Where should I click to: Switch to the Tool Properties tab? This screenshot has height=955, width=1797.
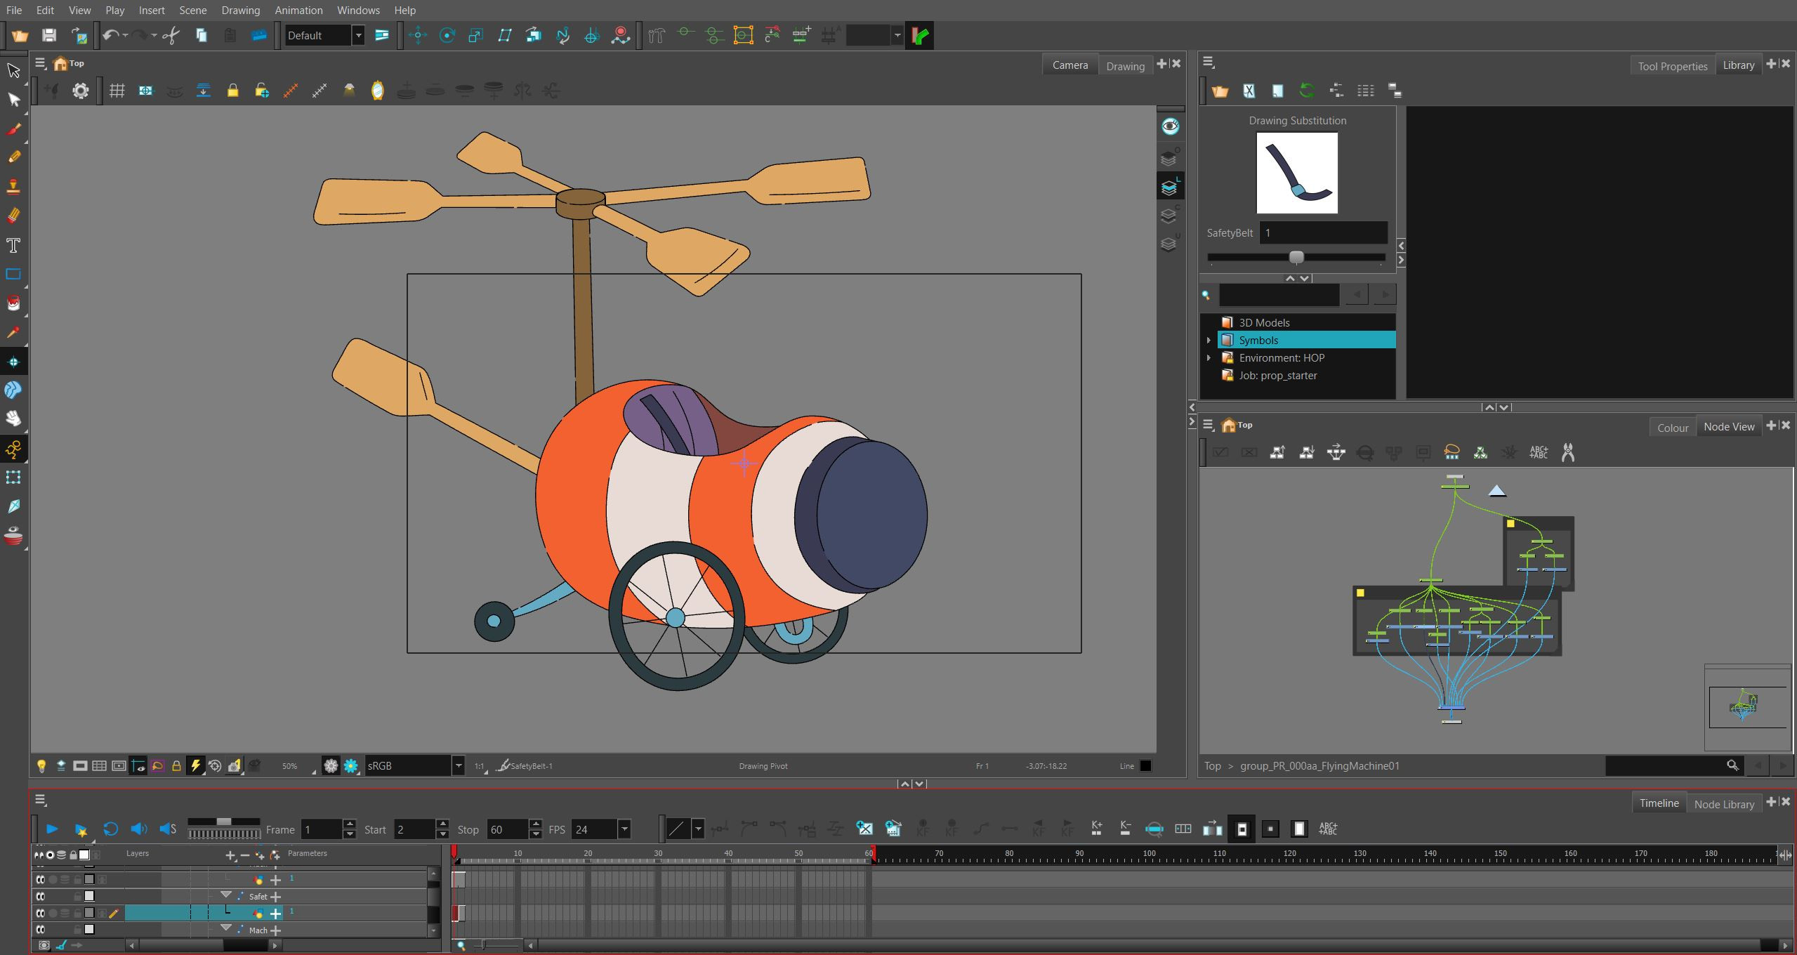click(1672, 66)
